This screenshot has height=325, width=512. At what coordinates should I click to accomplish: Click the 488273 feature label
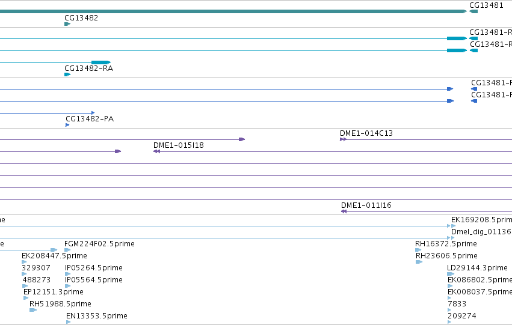pyautogui.click(x=37, y=280)
